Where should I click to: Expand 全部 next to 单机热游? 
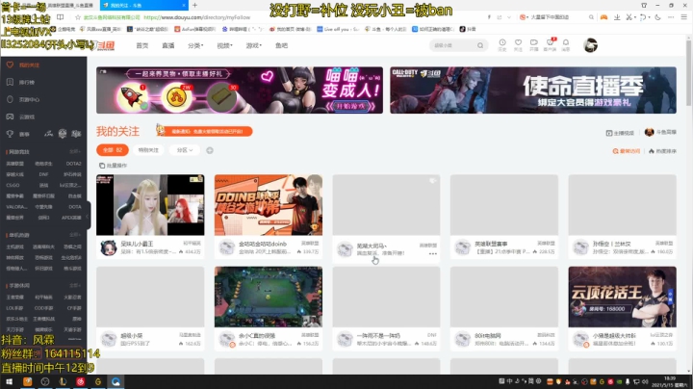pyautogui.click(x=75, y=235)
